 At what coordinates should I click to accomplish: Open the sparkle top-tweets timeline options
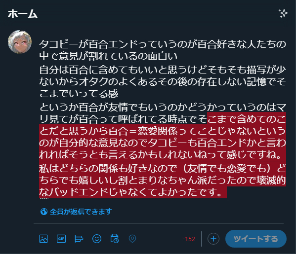[x=283, y=13]
